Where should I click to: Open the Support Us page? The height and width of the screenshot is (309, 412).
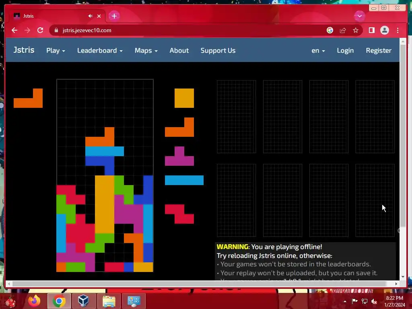pos(218,50)
